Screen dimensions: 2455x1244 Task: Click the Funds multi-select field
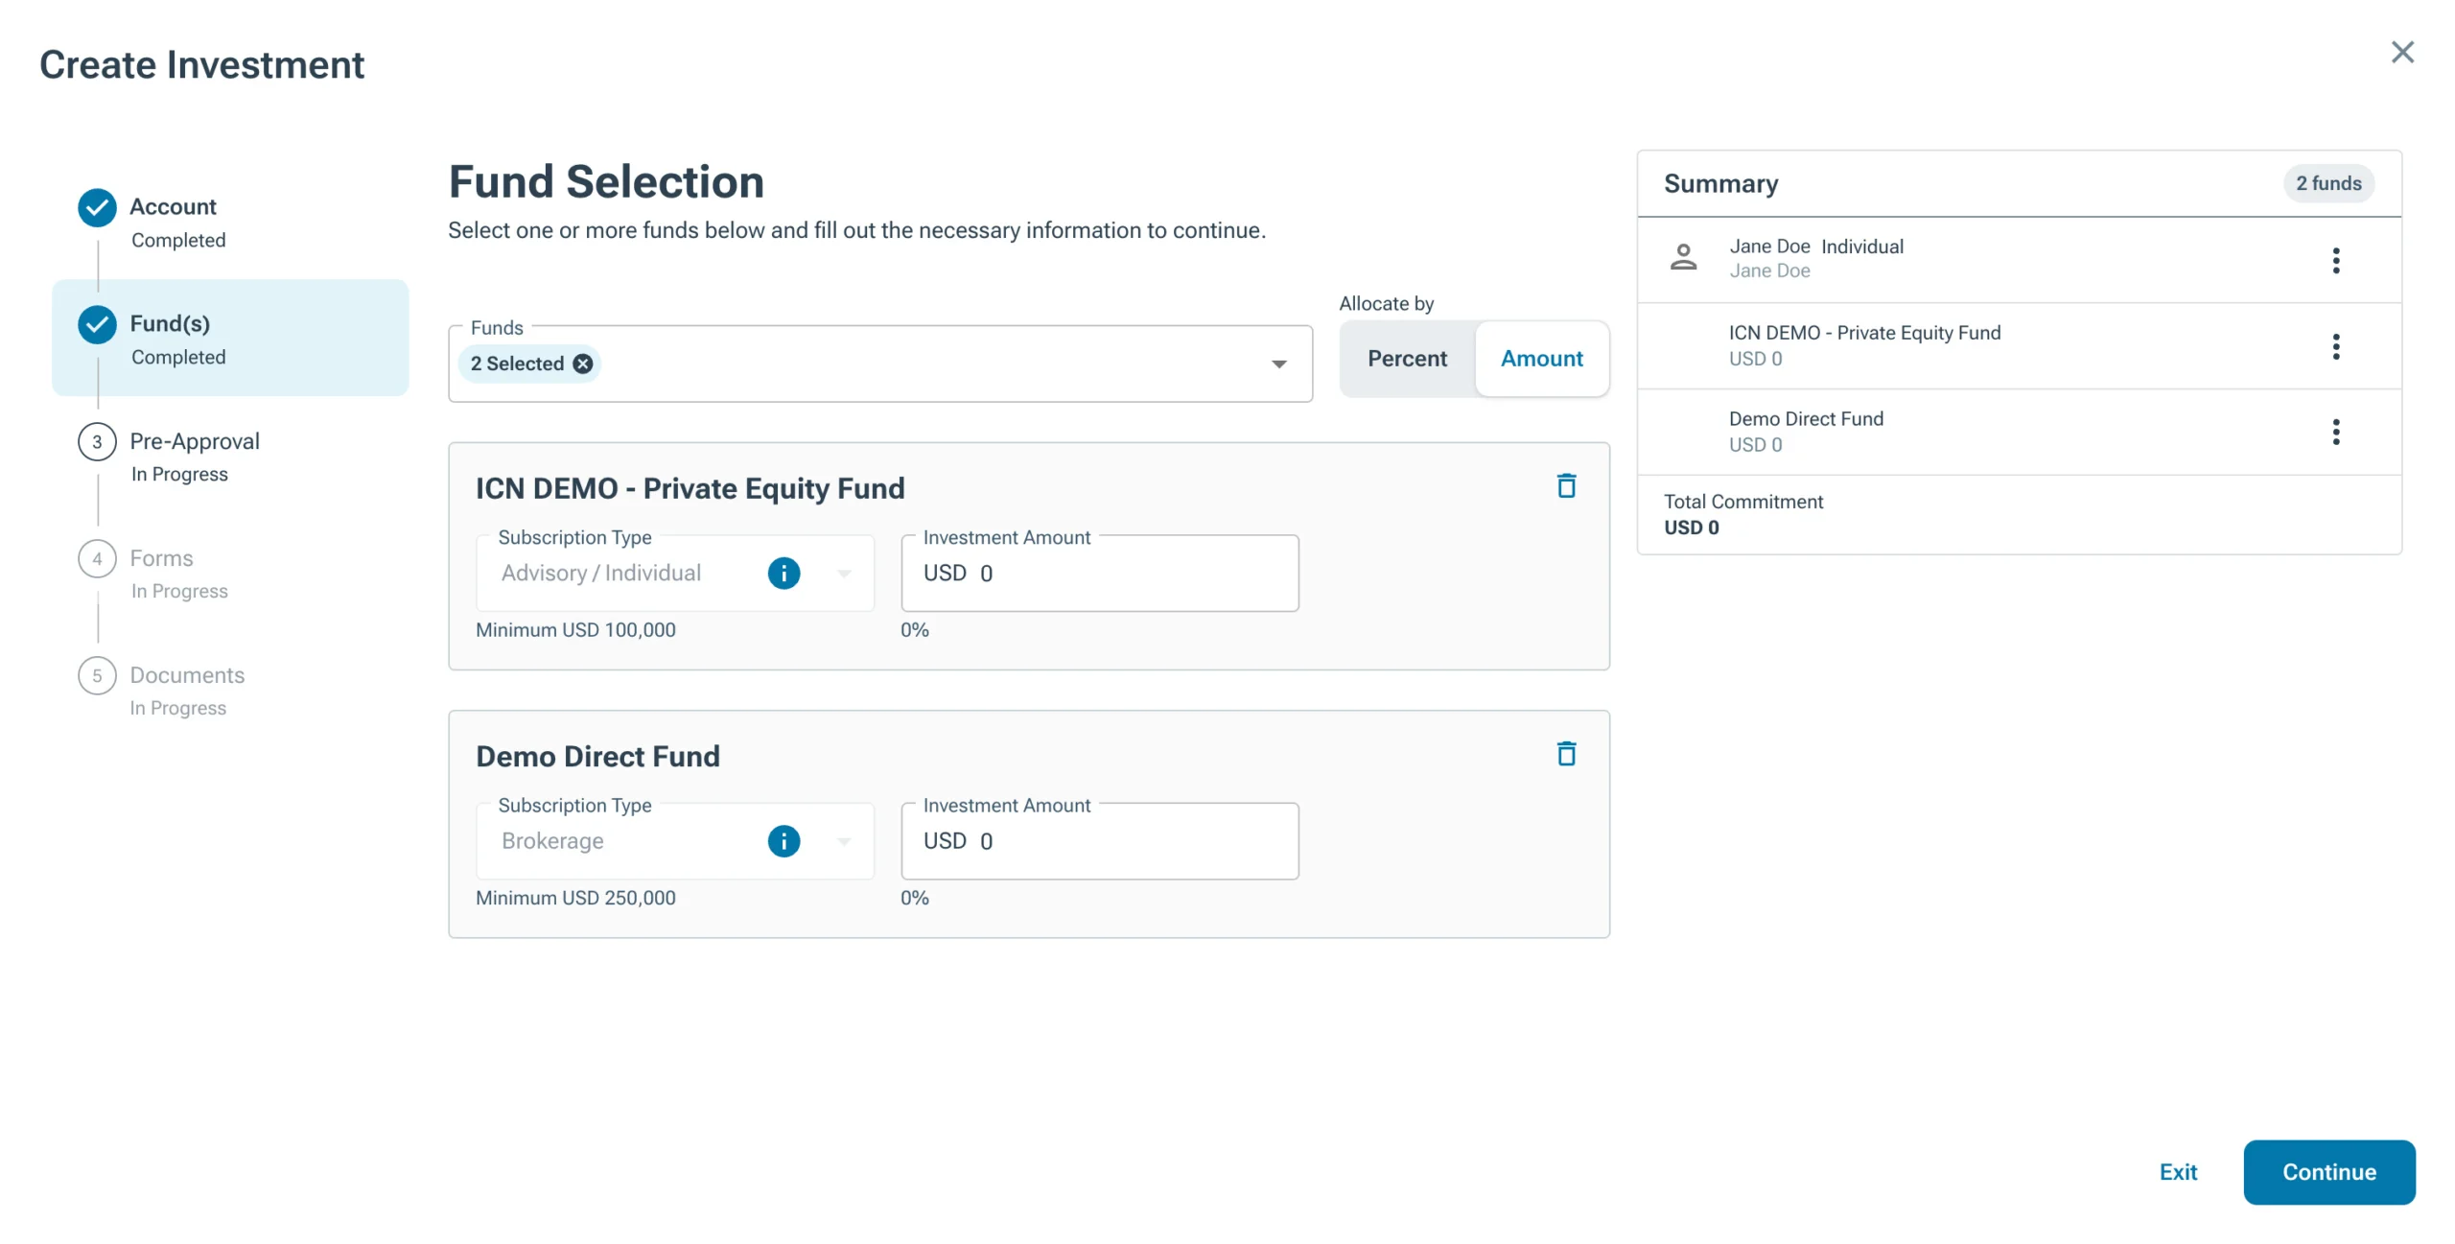(880, 364)
